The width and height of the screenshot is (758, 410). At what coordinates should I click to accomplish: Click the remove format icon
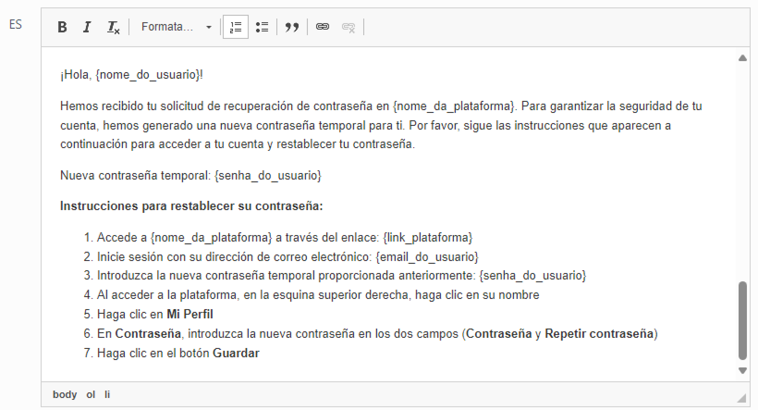click(113, 27)
